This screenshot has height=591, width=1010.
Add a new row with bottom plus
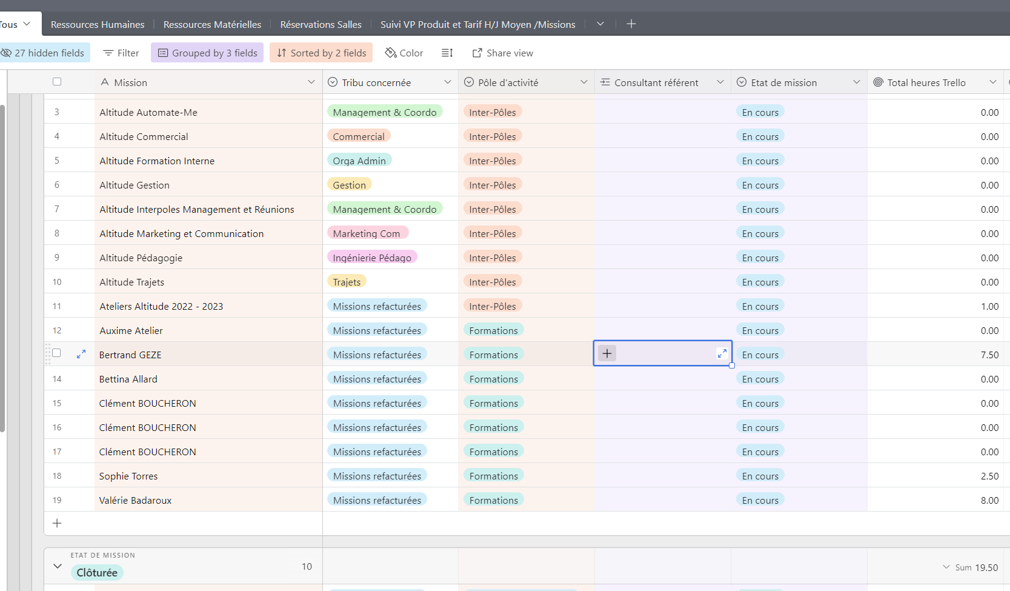[57, 523]
